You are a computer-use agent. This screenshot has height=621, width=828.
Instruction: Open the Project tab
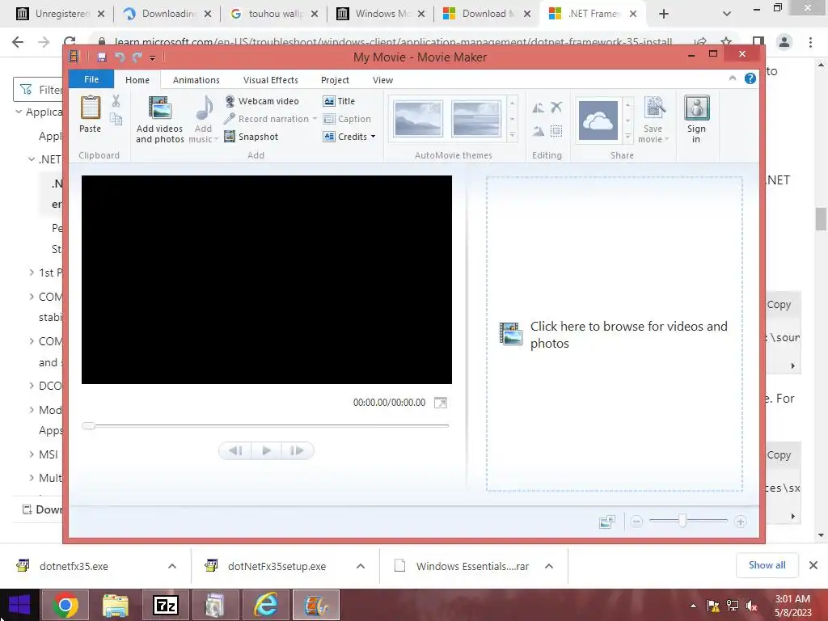click(335, 80)
